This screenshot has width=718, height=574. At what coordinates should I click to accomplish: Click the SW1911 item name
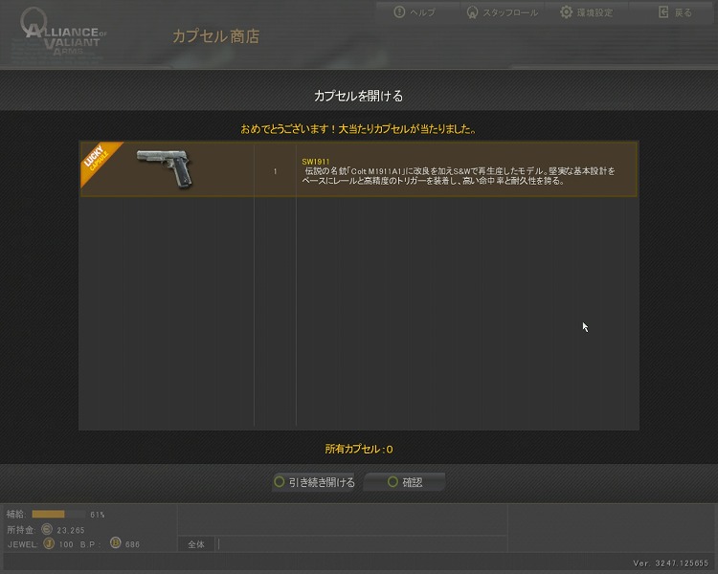coord(316,162)
